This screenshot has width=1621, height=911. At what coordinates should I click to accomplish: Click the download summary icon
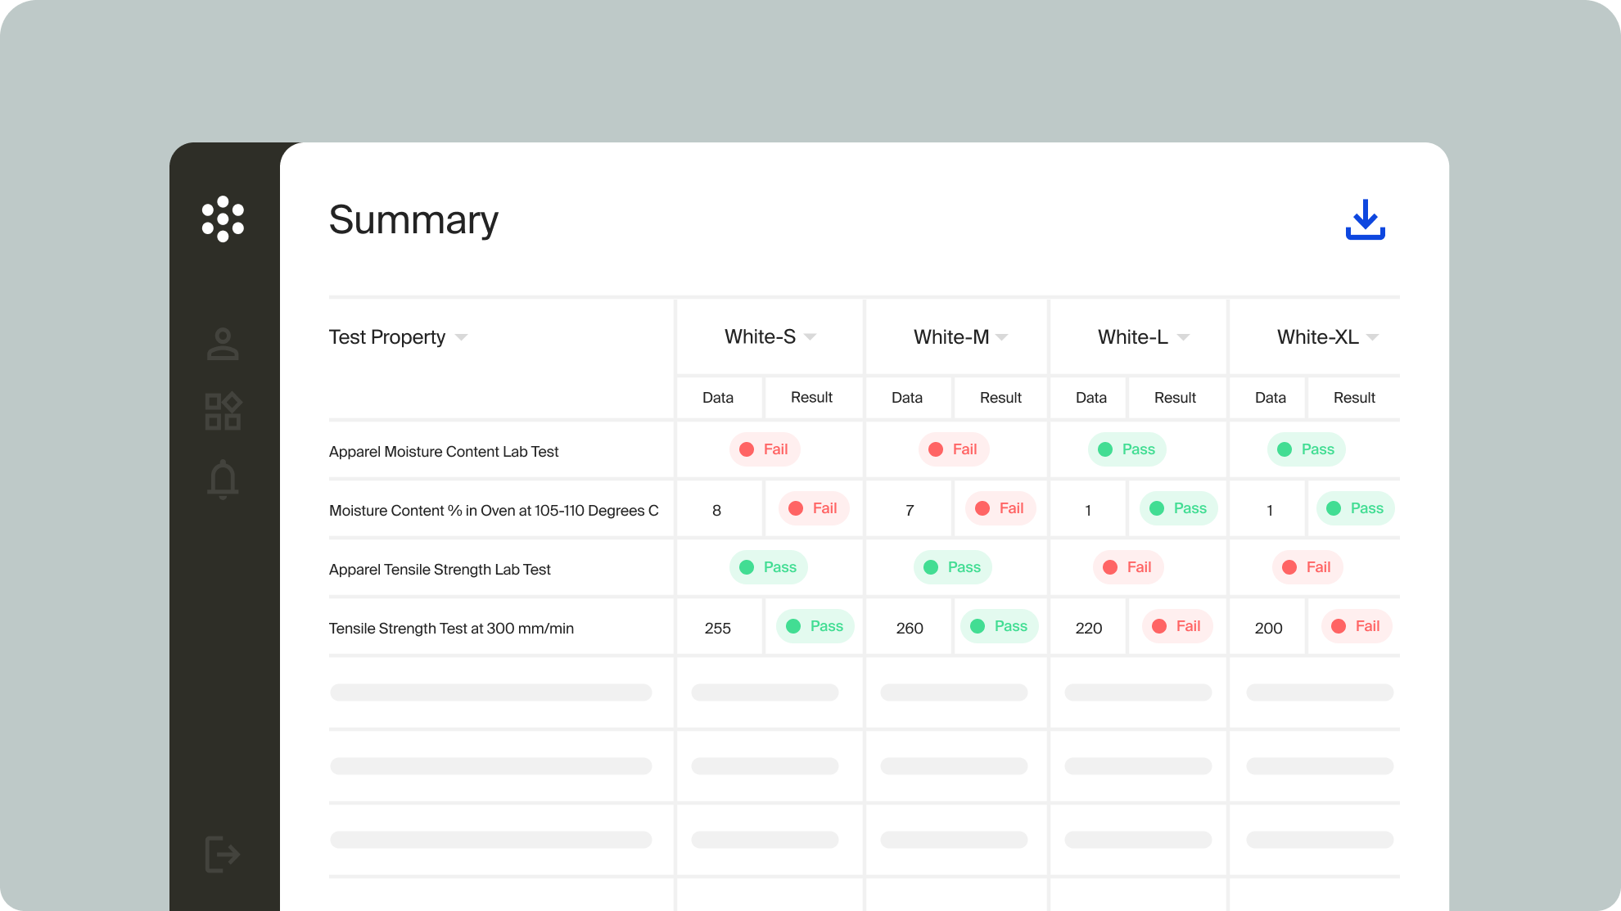tap(1365, 219)
